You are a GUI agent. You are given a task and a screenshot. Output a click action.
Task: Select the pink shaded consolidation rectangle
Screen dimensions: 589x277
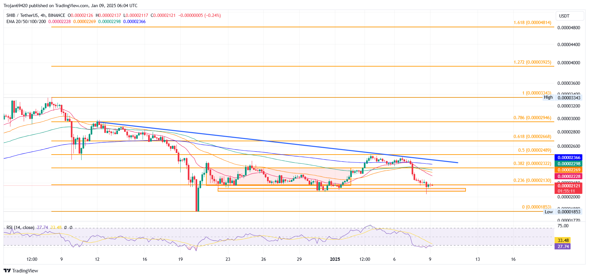tap(278, 176)
